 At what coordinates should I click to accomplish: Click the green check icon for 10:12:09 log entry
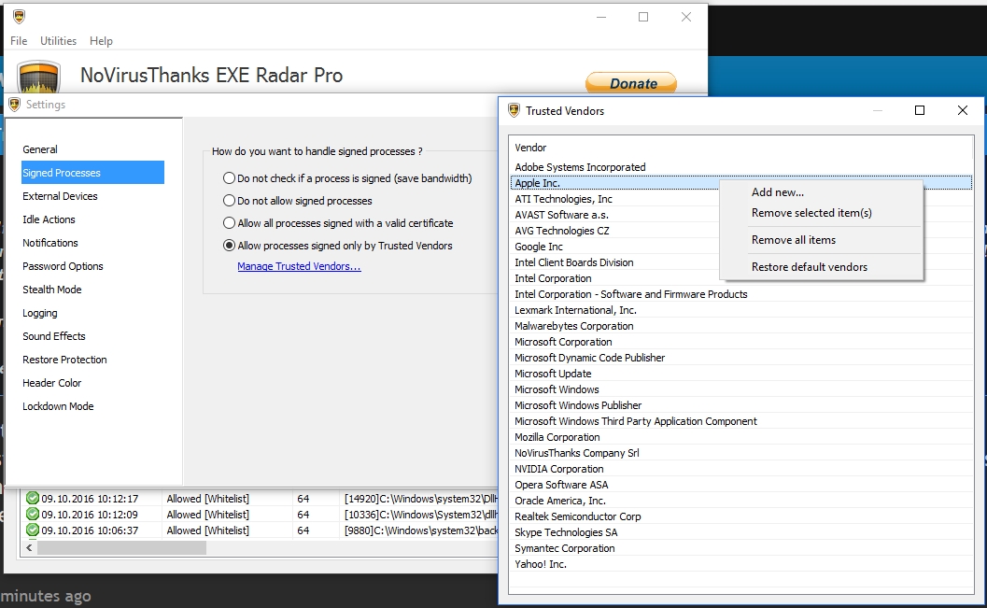[32, 515]
